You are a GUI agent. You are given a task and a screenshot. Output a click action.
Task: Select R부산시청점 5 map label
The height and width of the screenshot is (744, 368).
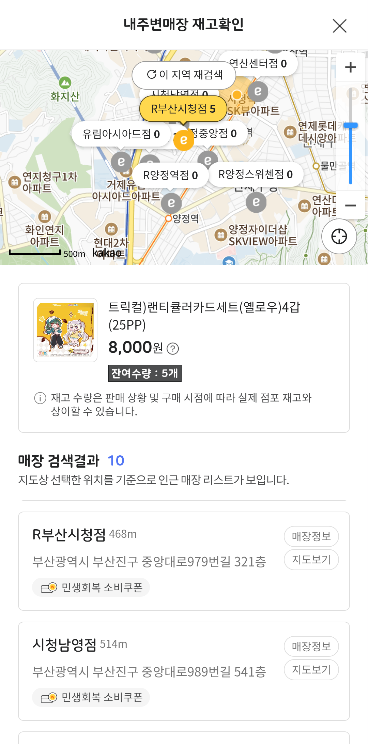pos(183,109)
